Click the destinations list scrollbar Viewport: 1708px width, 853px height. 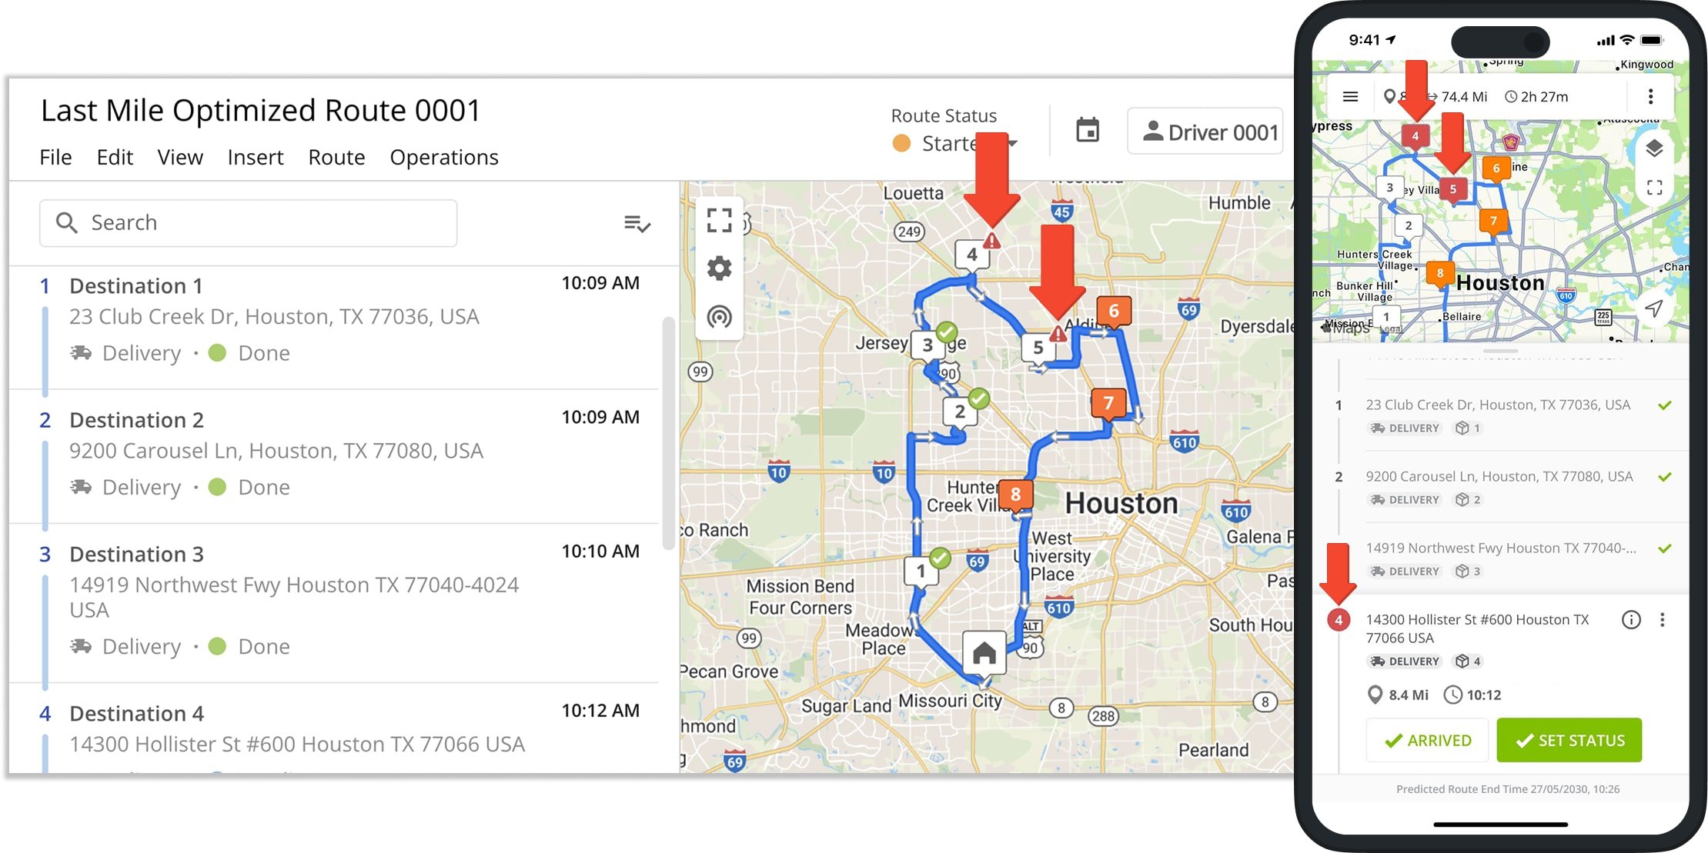coord(668,431)
